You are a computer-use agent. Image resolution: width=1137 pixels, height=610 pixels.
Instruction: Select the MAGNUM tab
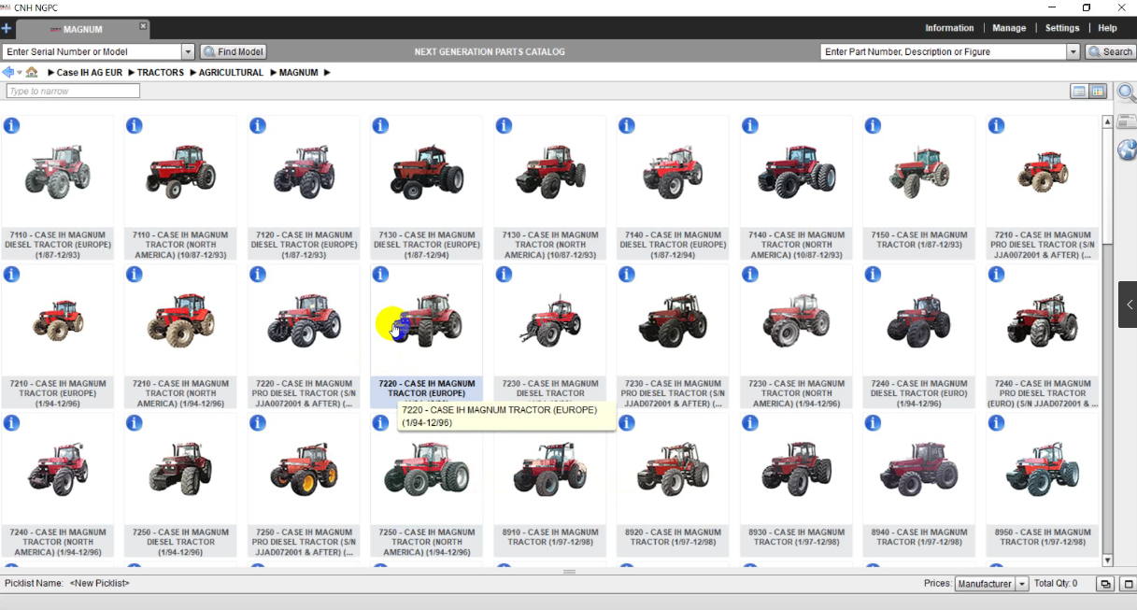83,29
